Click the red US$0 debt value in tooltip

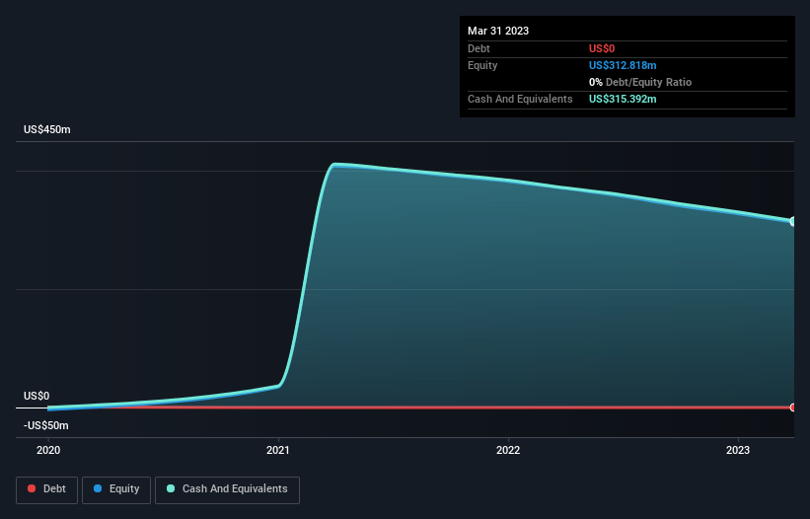coord(602,48)
